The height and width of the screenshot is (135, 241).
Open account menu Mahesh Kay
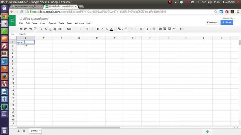(x=229, y=18)
